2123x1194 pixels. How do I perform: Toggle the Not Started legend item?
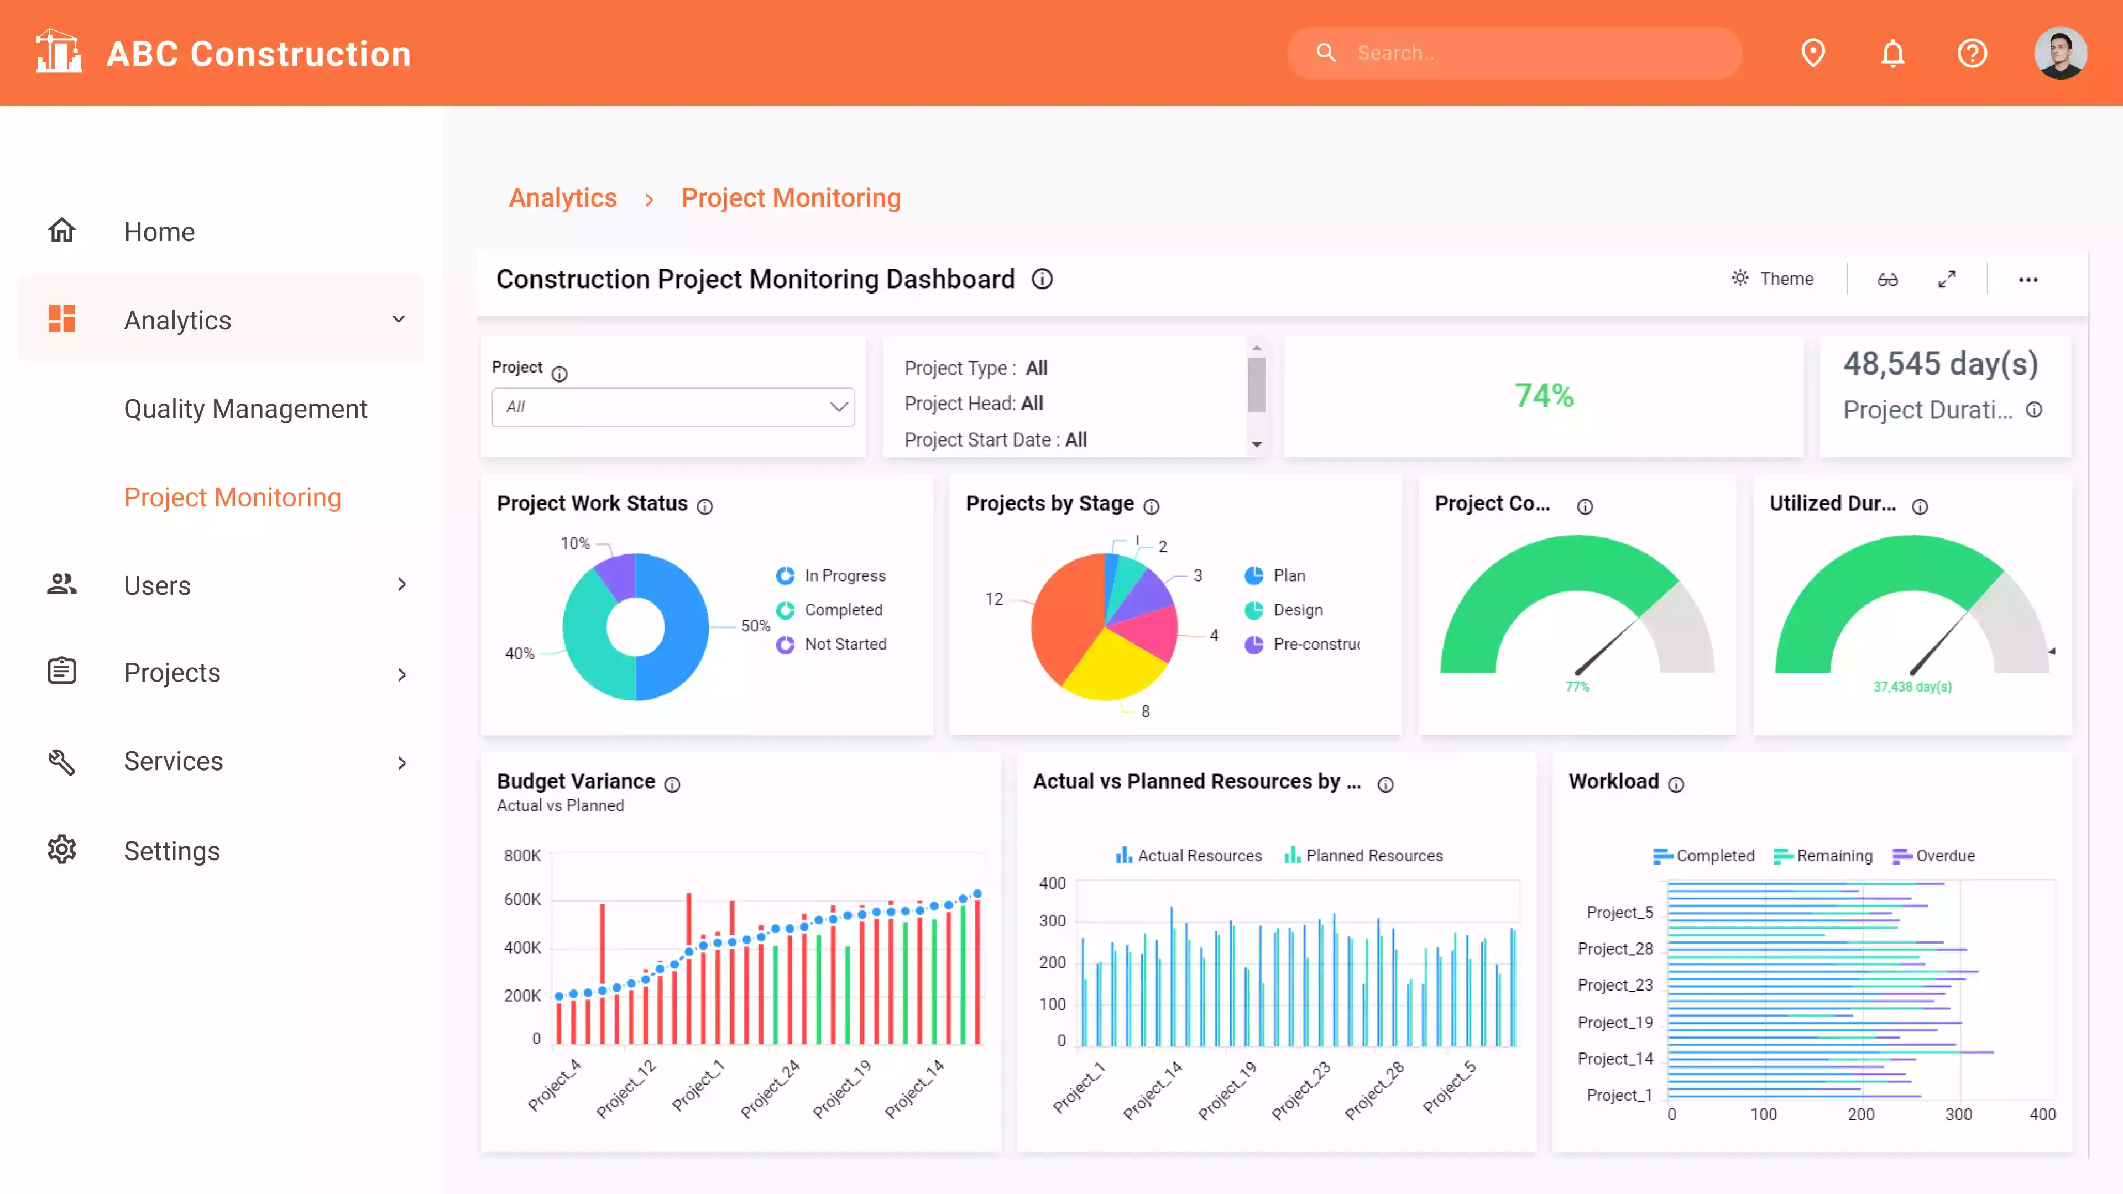831,643
